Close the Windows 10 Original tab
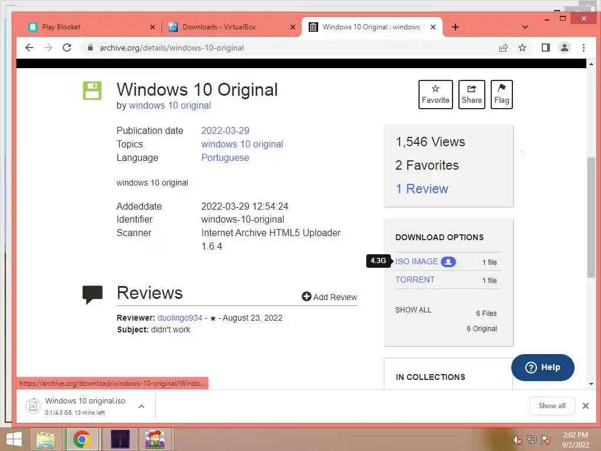Viewport: 601px width, 451px height. (x=433, y=27)
